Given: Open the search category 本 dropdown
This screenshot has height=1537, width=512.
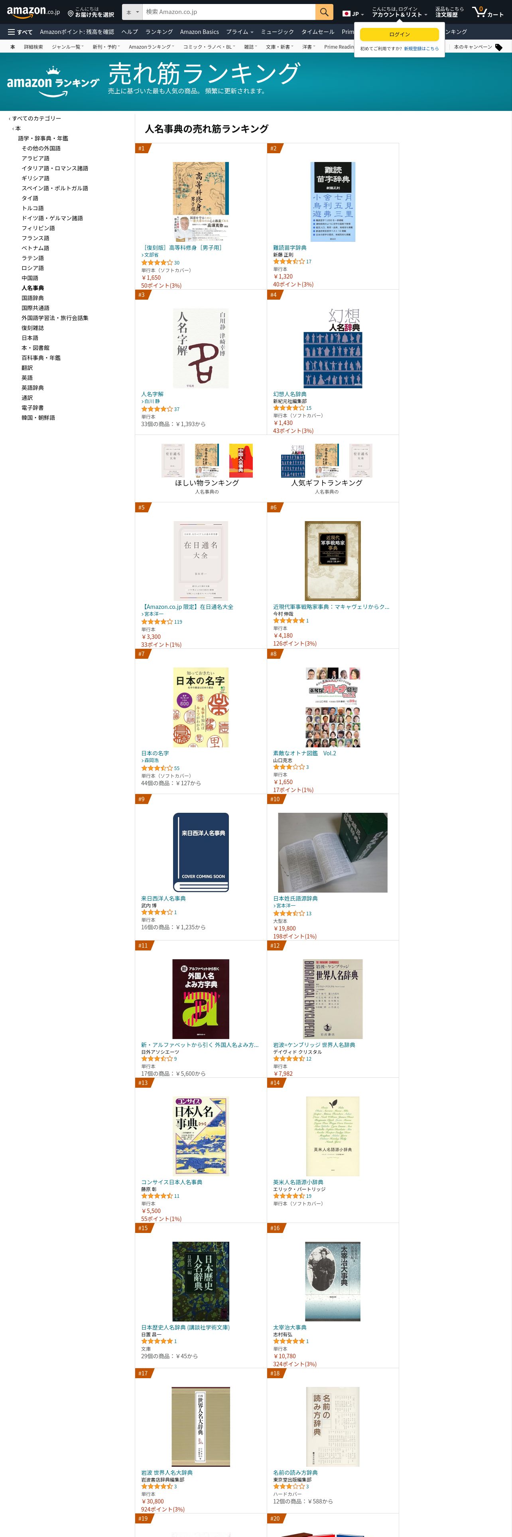Looking at the screenshot, I should (133, 12).
